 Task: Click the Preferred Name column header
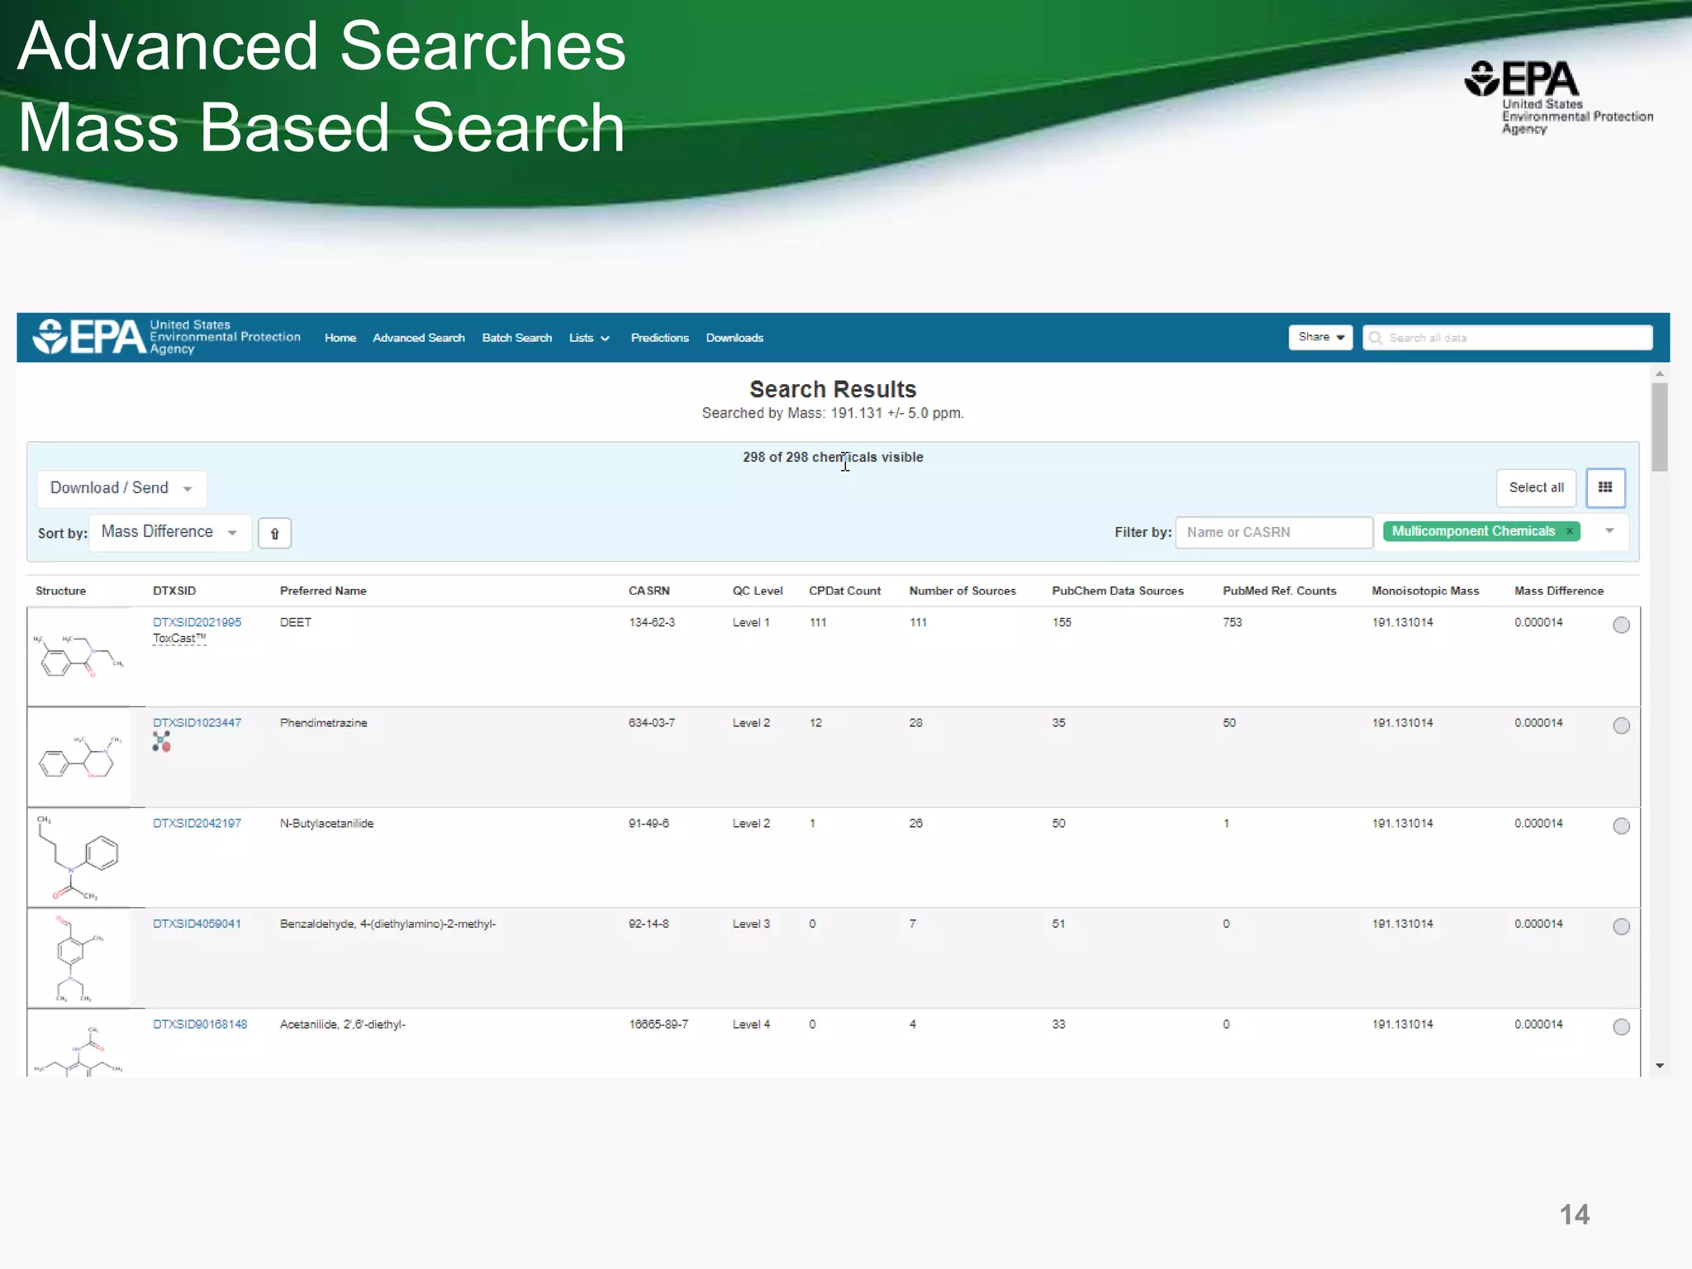tap(323, 591)
